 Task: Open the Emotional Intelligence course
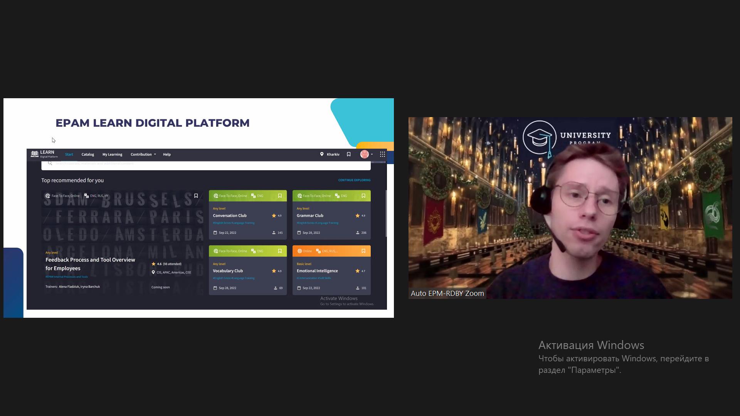coord(317,271)
